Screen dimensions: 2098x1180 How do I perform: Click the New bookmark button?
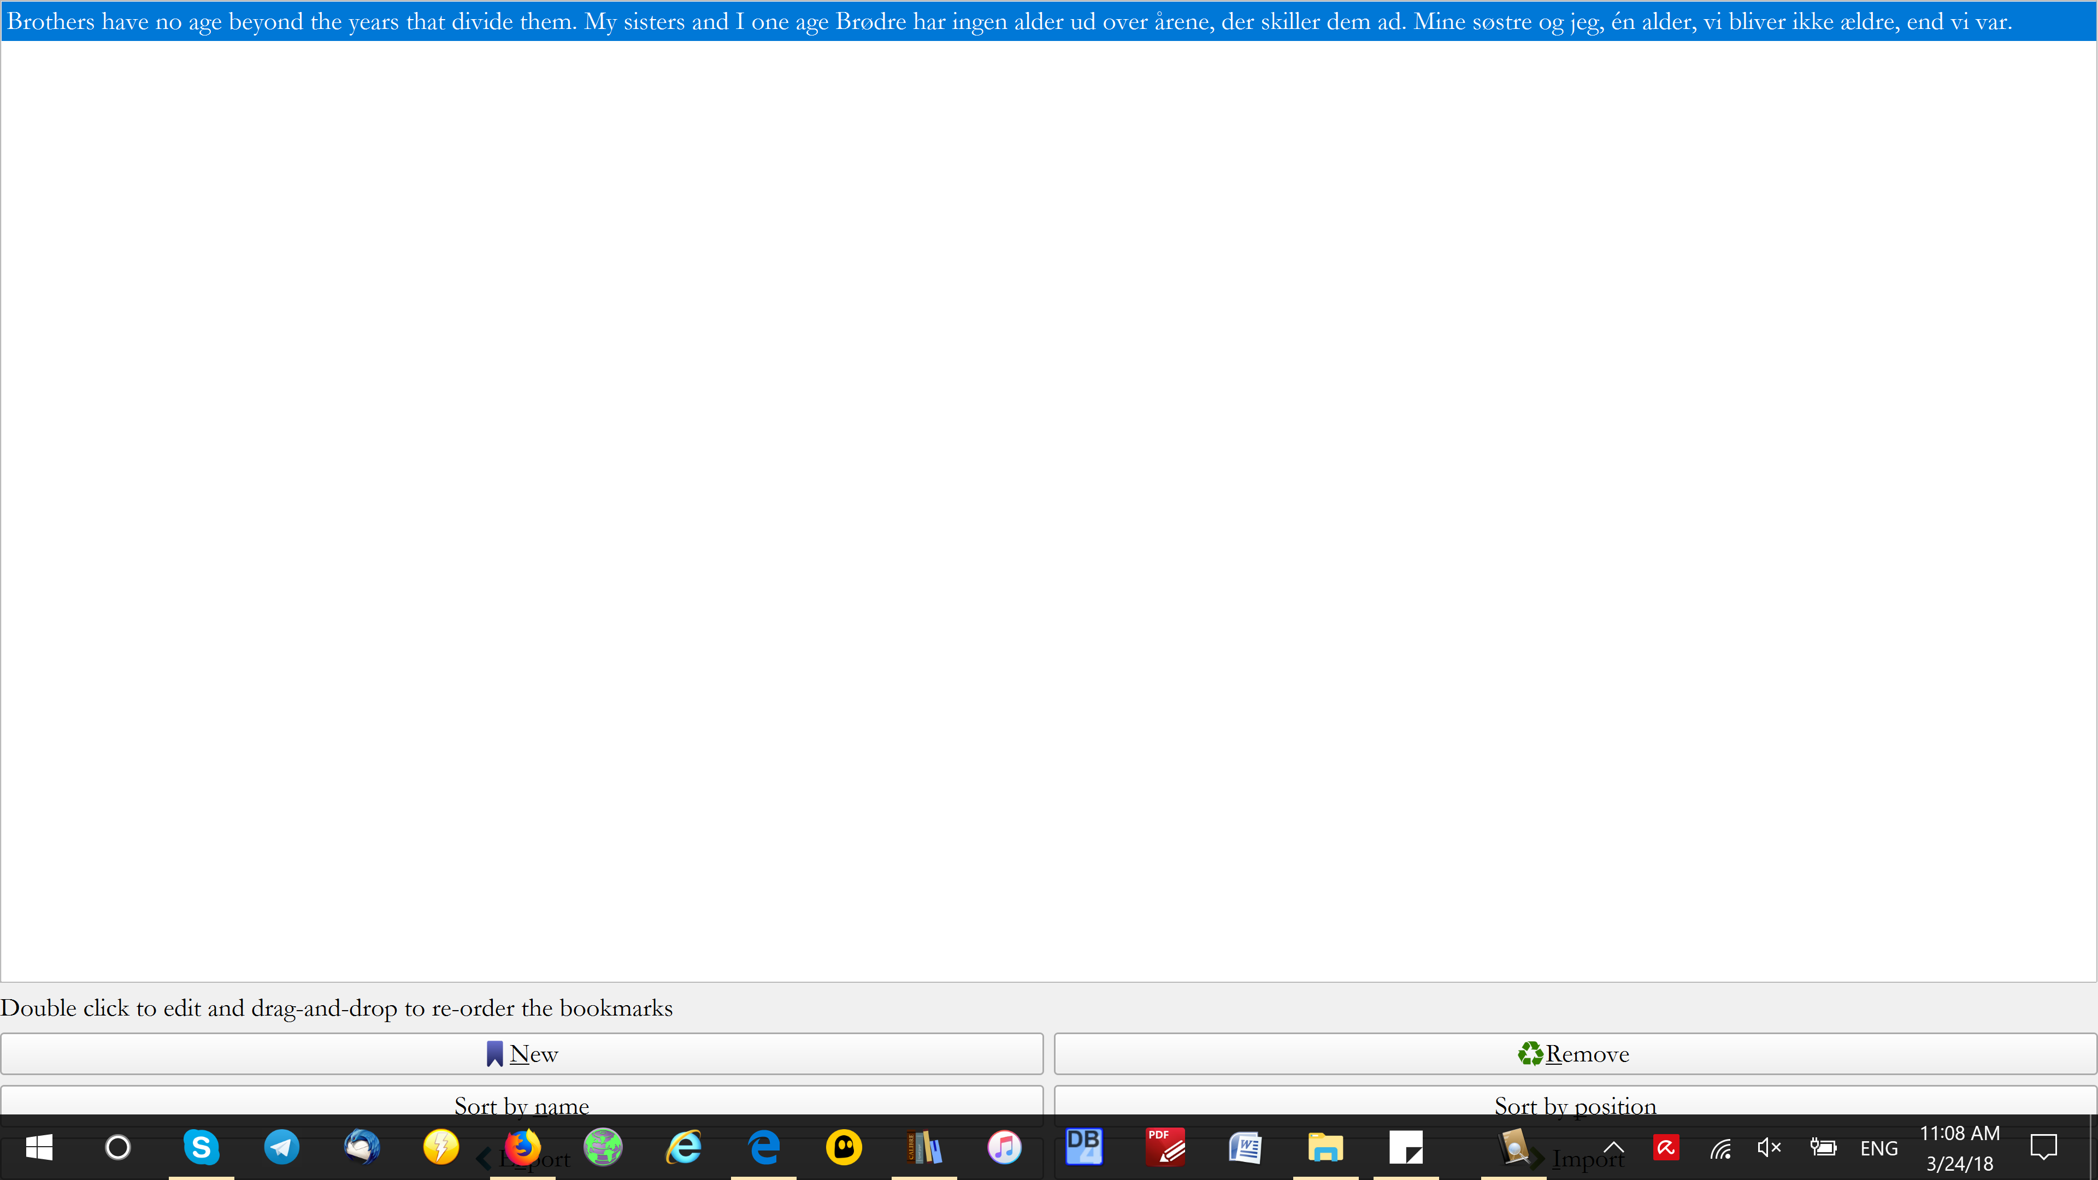coord(521,1054)
